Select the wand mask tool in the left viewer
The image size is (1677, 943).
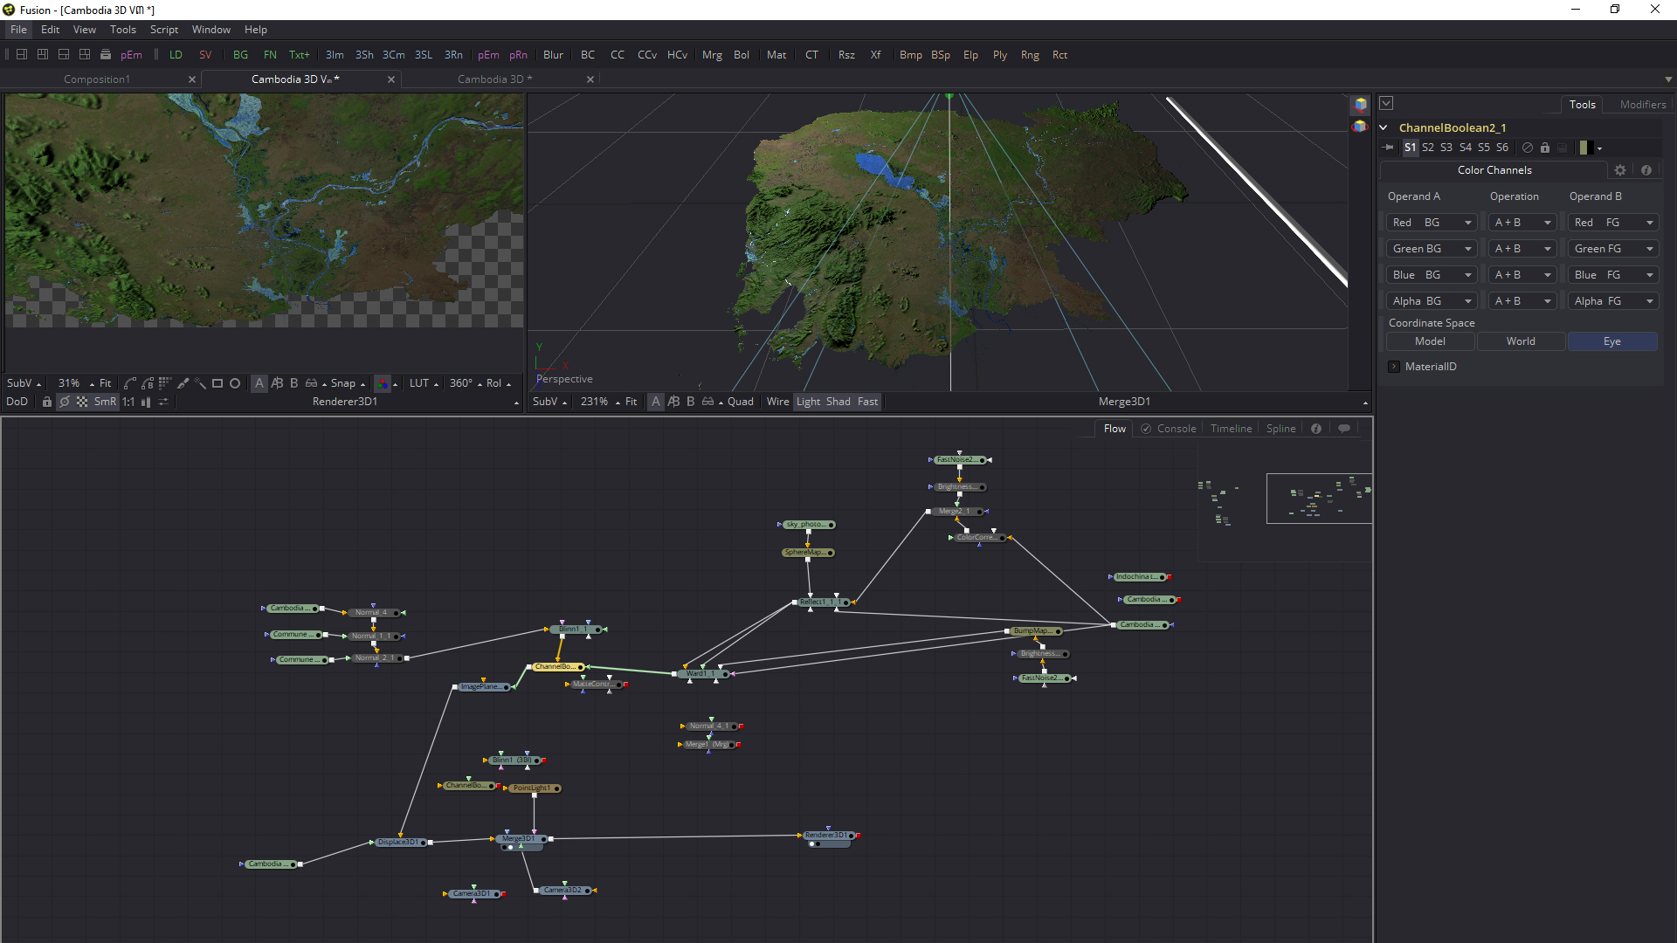pyautogui.click(x=200, y=383)
